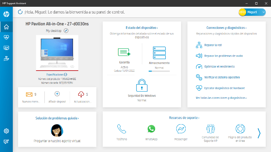Open Messenger support icon
The width and height of the screenshot is (271, 152).
[x=181, y=129]
